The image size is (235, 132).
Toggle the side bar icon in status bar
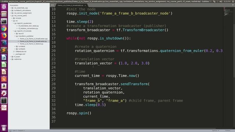10,131
